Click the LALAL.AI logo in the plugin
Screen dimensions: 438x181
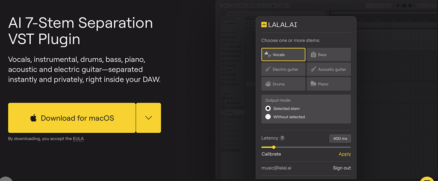point(279,25)
